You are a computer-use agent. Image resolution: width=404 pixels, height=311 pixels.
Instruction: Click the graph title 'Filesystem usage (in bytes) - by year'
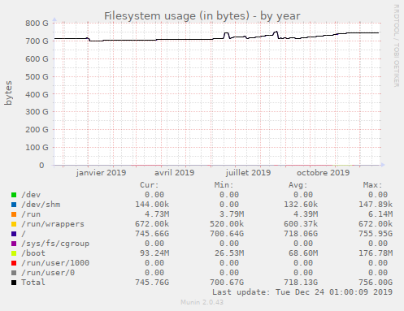click(x=202, y=16)
